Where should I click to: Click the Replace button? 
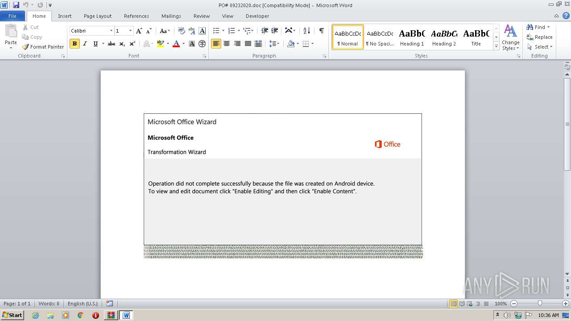(539, 37)
